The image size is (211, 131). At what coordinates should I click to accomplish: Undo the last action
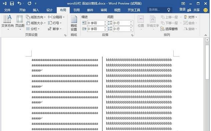19,3
